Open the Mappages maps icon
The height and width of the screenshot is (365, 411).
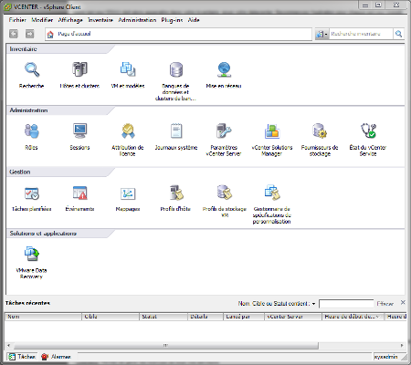tap(128, 193)
